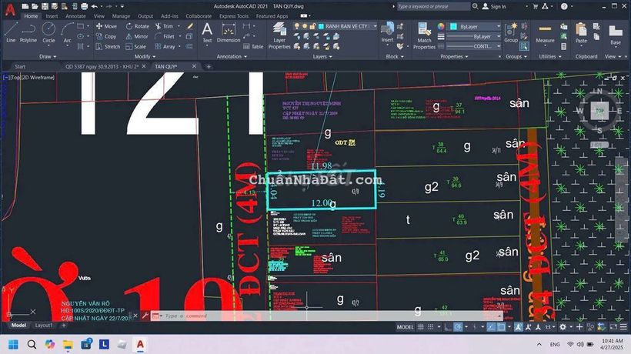
Task: Click the Match Properties tool
Action: click(x=424, y=35)
